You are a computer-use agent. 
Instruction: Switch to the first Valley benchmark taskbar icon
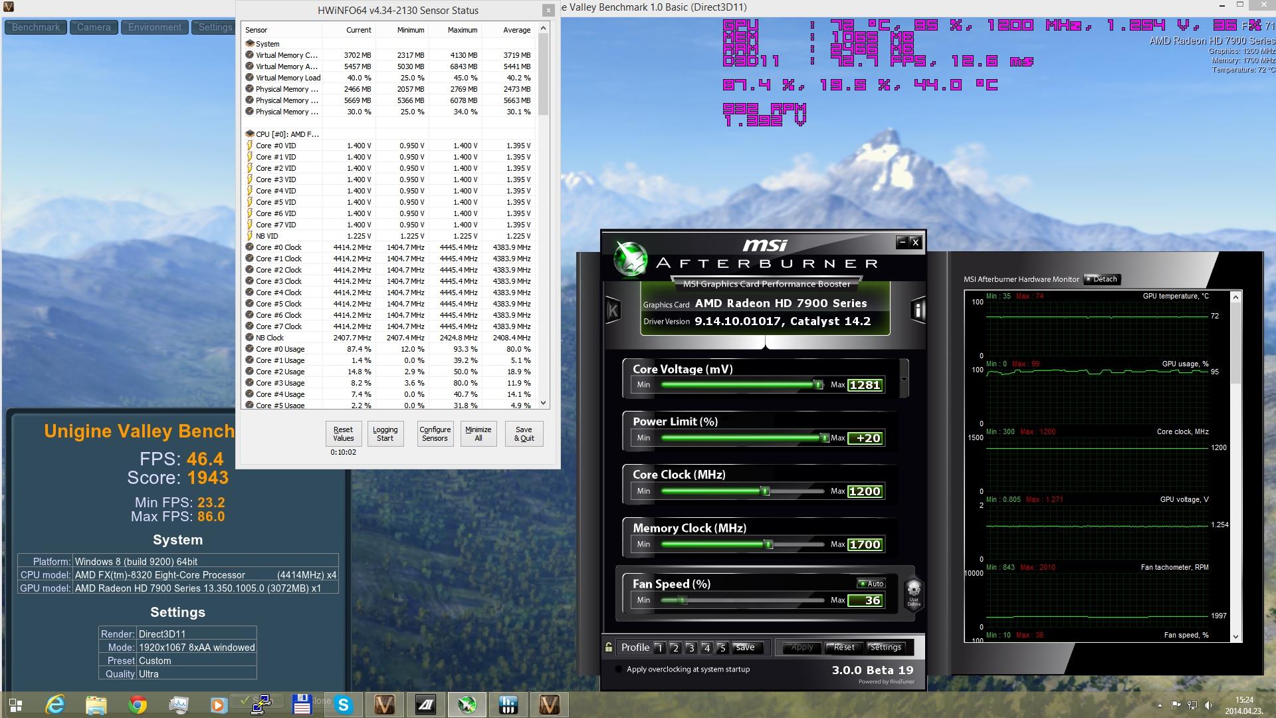click(x=385, y=705)
